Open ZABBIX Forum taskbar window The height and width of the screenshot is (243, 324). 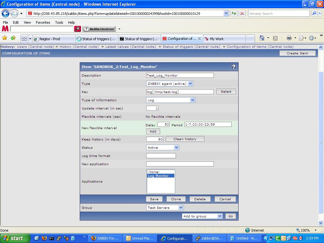coord(105,238)
